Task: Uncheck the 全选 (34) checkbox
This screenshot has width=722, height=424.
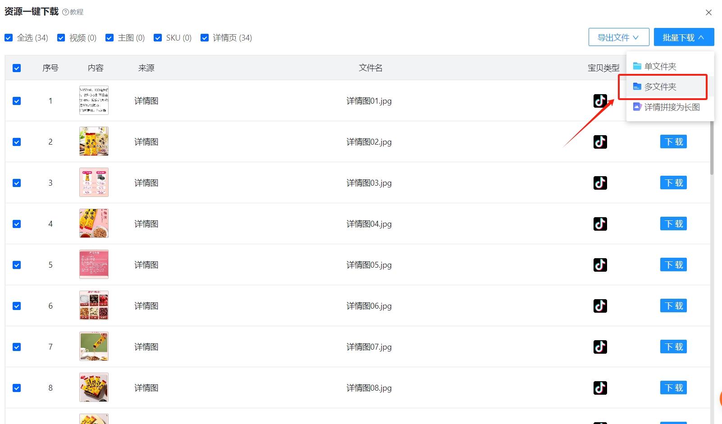Action: 8,37
